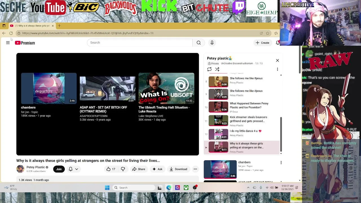The width and height of the screenshot is (361, 203).
Task: Open the taskbar weather widget
Action: coord(11,187)
